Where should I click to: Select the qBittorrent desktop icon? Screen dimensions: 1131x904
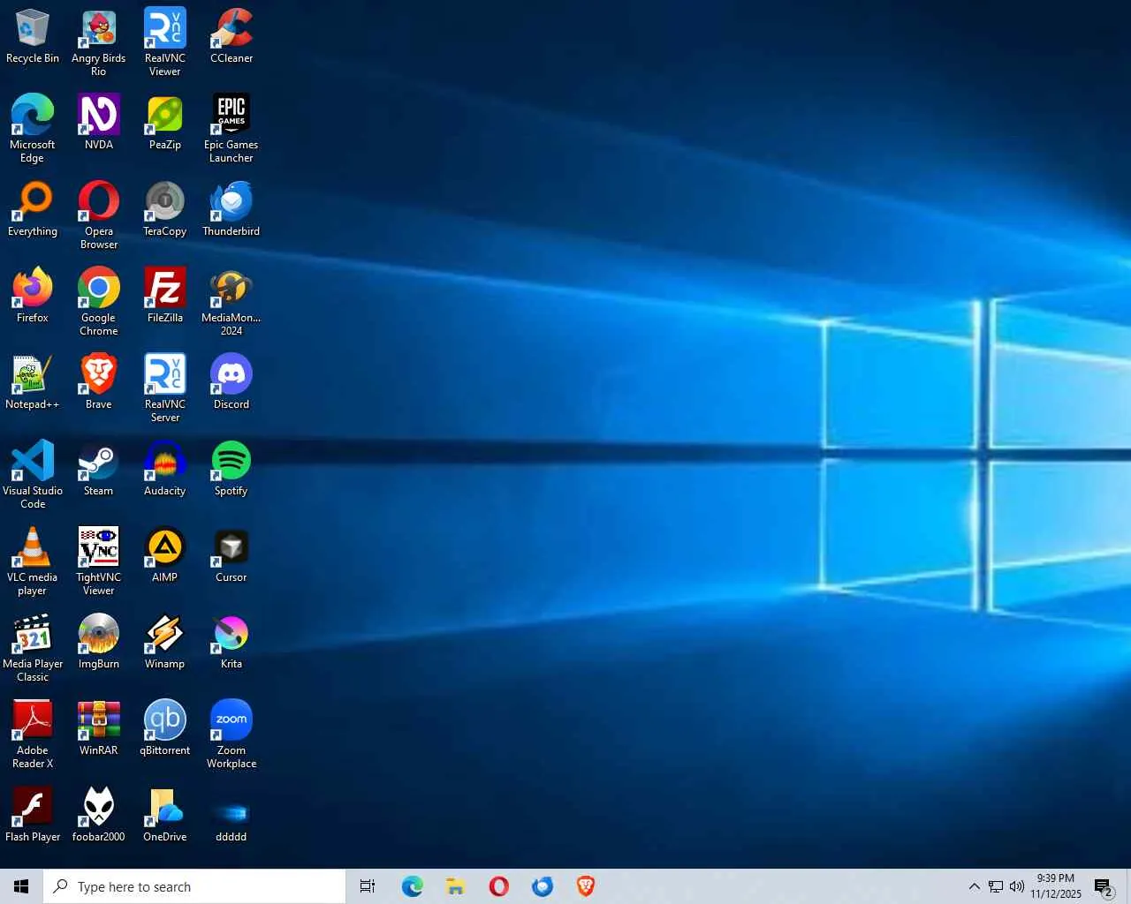coord(165,727)
